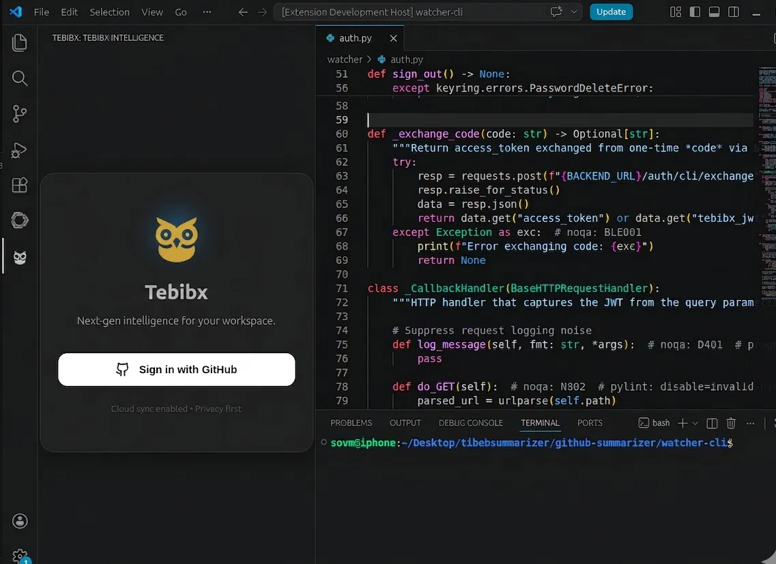776x564 pixels.
Task: Open the Accounts menu icon
Action: coord(19,521)
